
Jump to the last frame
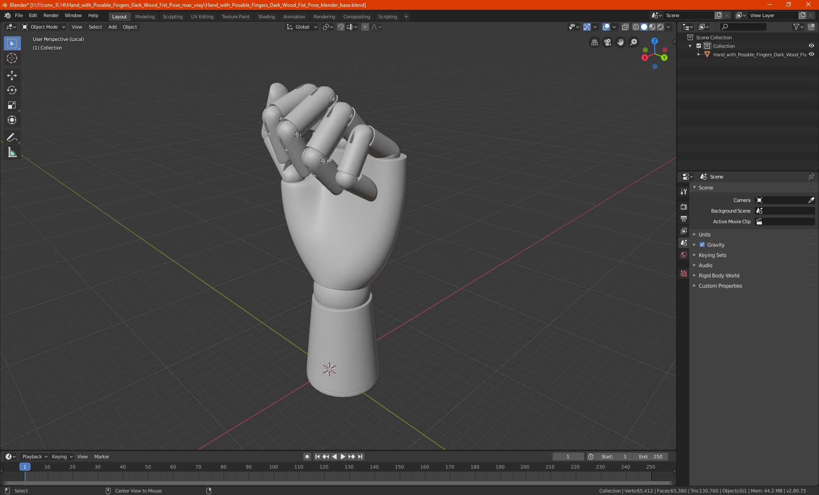[360, 457]
